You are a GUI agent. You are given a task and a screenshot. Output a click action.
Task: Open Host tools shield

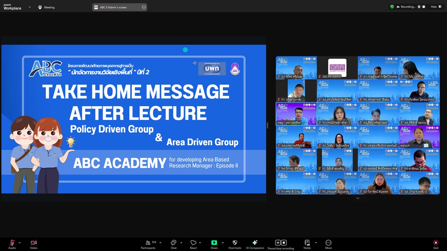235,244
